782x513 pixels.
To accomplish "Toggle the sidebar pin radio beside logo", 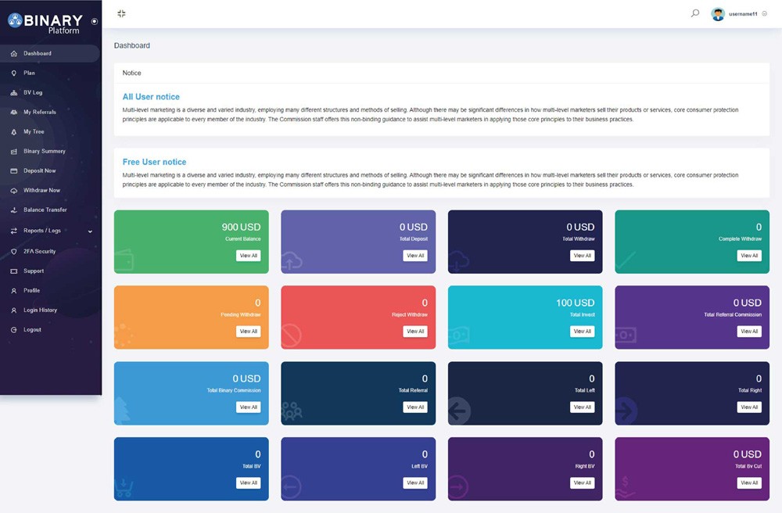I will (x=95, y=21).
